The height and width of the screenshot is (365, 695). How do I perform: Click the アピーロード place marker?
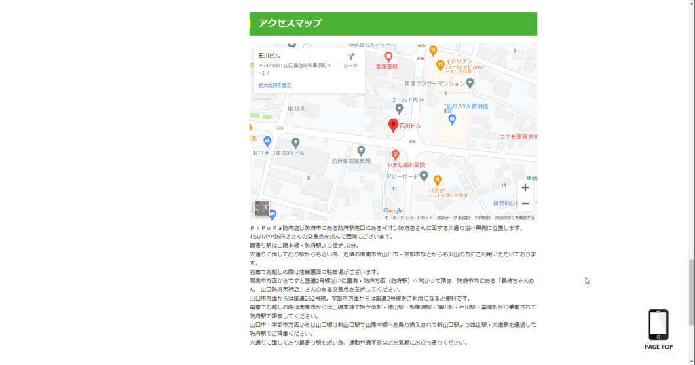coord(424,176)
